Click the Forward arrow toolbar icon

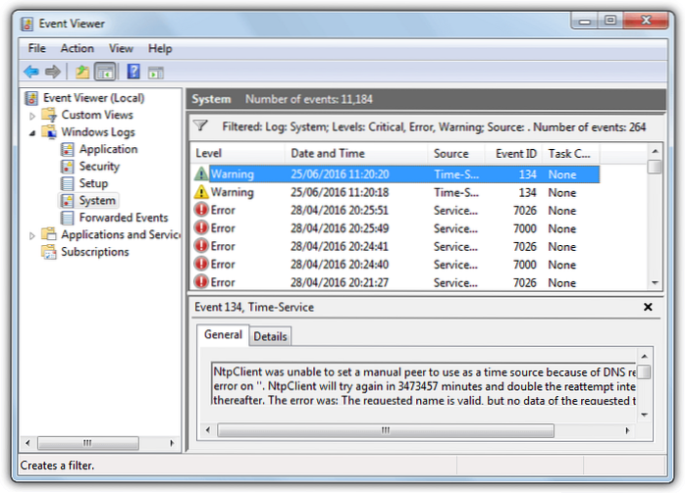coord(53,72)
